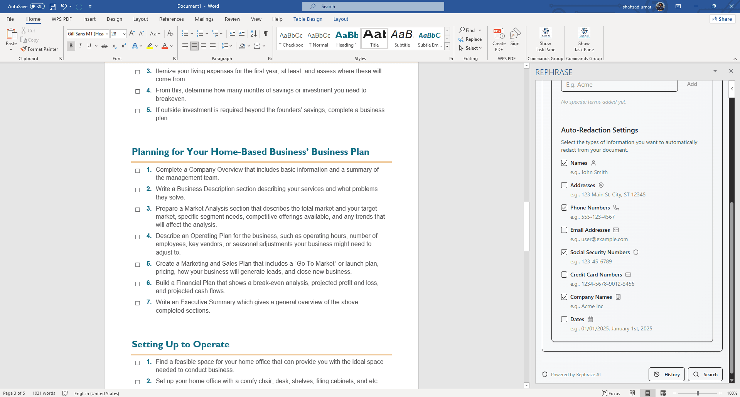The image size is (740, 397).
Task: Apply Underline formatting
Action: click(89, 46)
